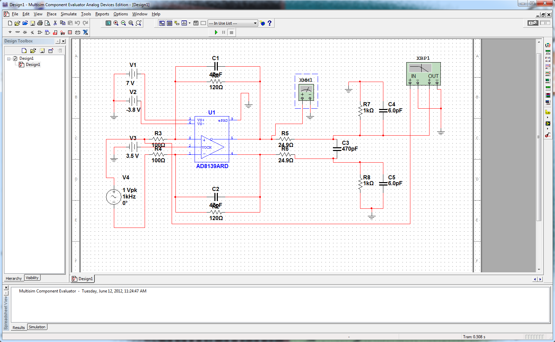Switch to the Hierarchy tab
Image resolution: width=555 pixels, height=342 pixels.
(x=14, y=278)
